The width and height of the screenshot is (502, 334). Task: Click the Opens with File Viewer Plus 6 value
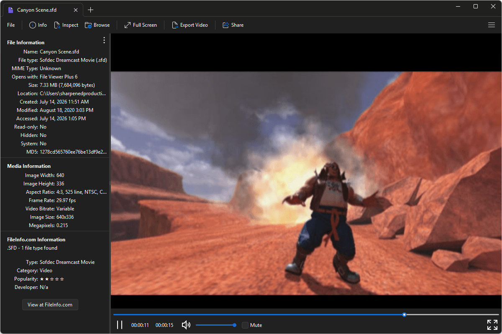(x=59, y=77)
